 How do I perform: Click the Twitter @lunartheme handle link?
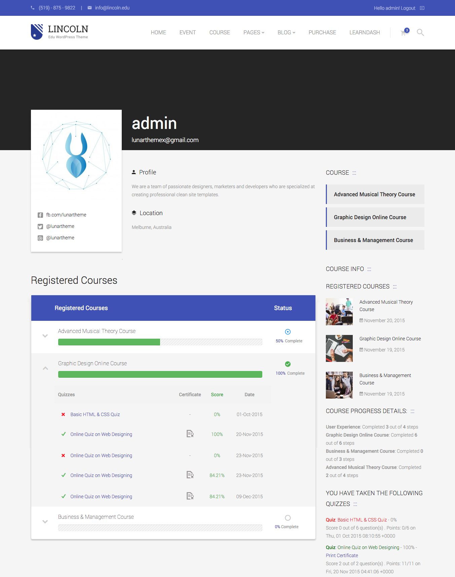click(60, 226)
